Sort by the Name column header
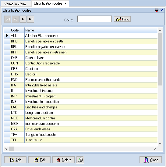Image resolution: width=166 pixels, height=167 pixels. coord(91,30)
